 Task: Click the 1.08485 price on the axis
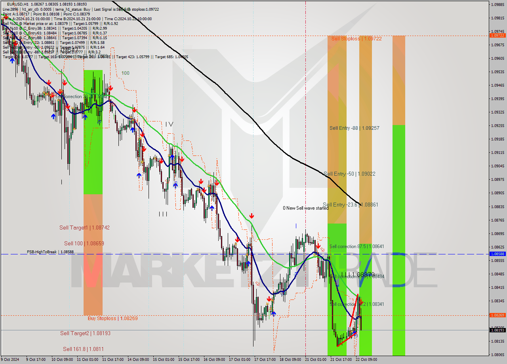coord(497,274)
